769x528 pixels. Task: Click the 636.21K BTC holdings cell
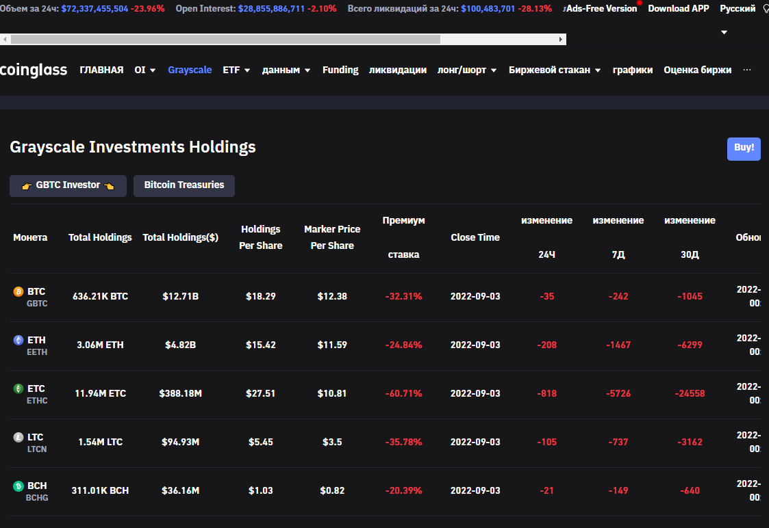(100, 296)
